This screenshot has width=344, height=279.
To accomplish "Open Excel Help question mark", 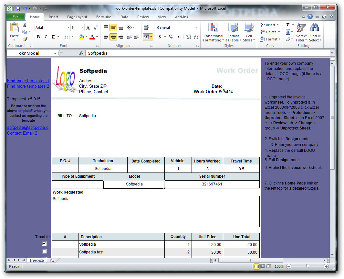I will 310,17.
